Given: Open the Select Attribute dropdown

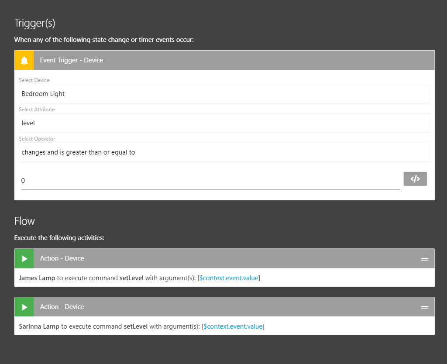Looking at the screenshot, I should pyautogui.click(x=224, y=123).
